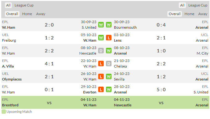
Task: Click the W badge for Bournemouth vs Arsenal
Action: [109, 25]
